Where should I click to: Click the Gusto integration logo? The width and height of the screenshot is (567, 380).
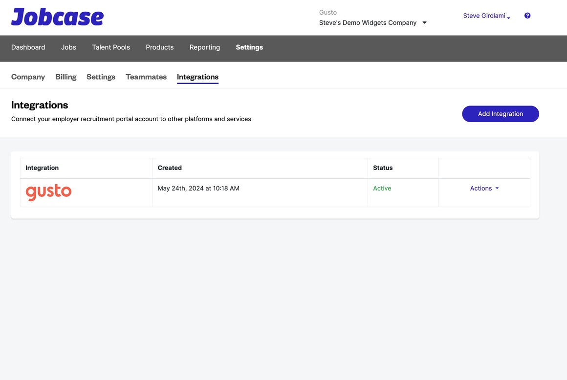(x=48, y=192)
